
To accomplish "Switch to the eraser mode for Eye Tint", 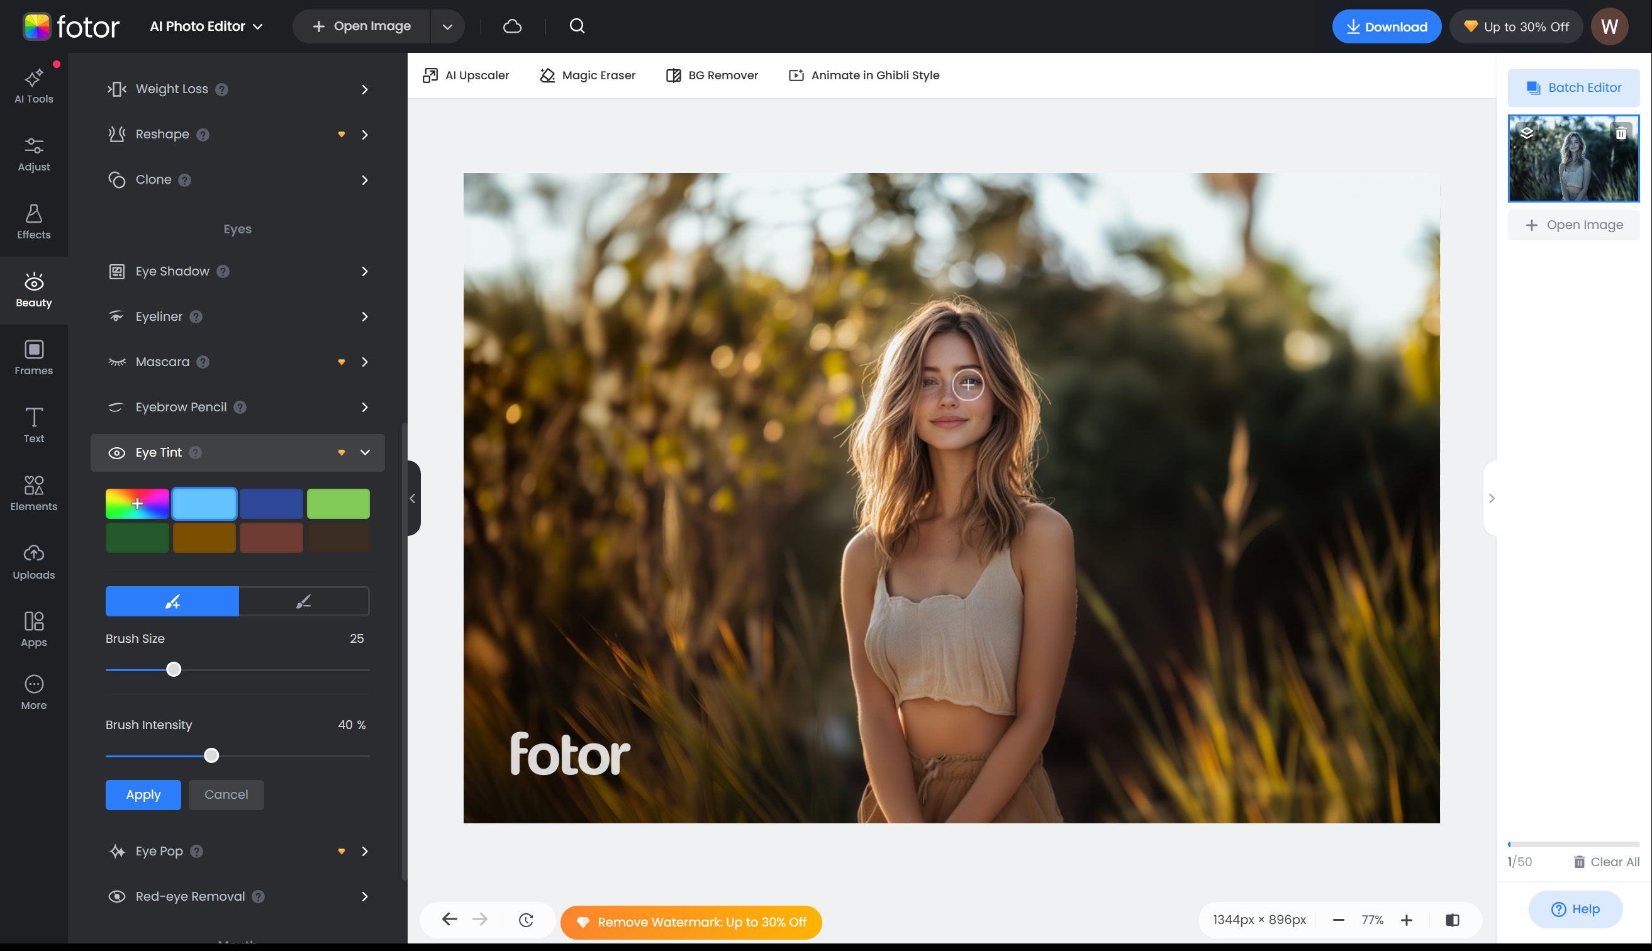I will tap(304, 601).
